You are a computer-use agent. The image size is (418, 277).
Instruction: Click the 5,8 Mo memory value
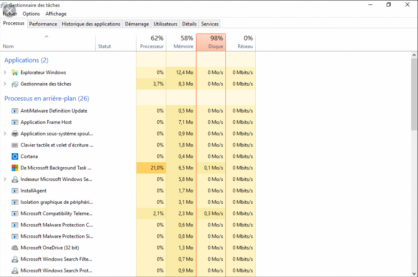[186, 179]
